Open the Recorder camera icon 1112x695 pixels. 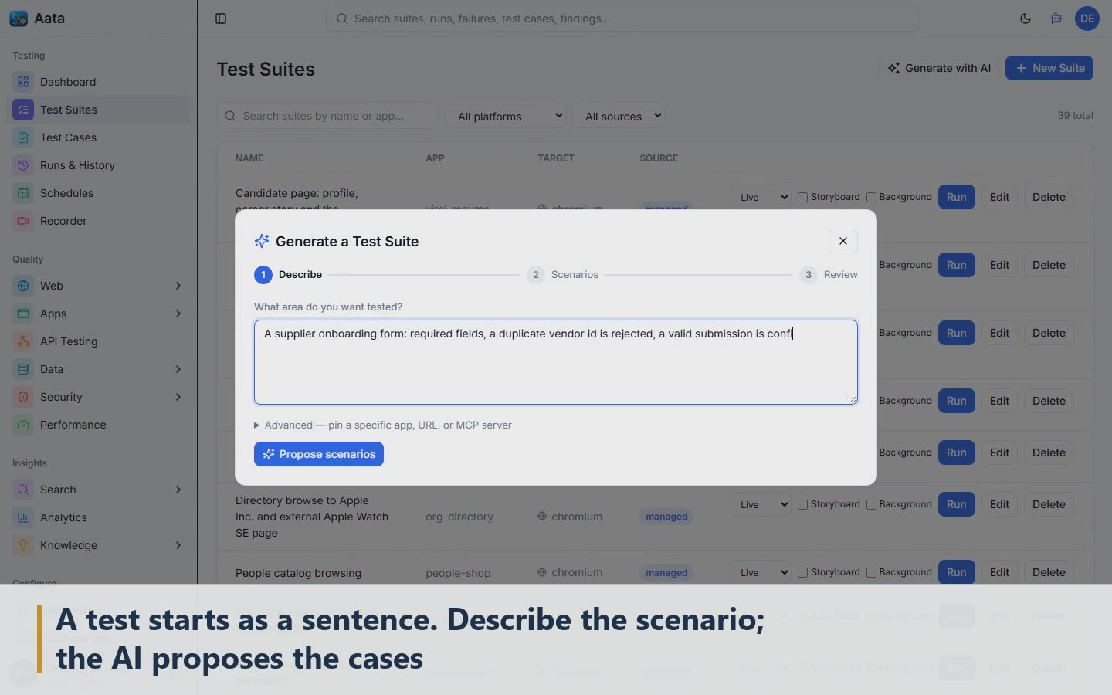click(23, 221)
